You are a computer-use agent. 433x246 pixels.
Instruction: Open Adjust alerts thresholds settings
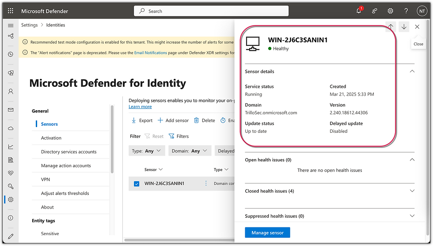coord(65,194)
